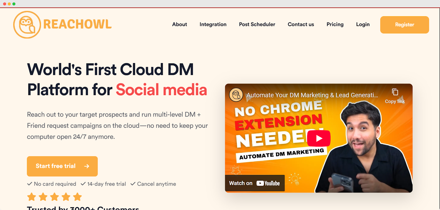Image resolution: width=440 pixels, height=210 pixels.
Task: Click the Register button
Action: pos(405,25)
